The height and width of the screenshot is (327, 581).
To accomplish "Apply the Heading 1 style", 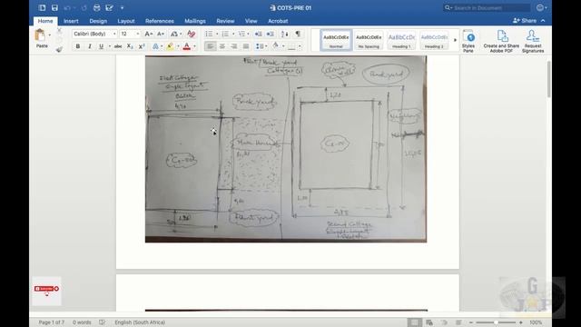I will coord(401,40).
